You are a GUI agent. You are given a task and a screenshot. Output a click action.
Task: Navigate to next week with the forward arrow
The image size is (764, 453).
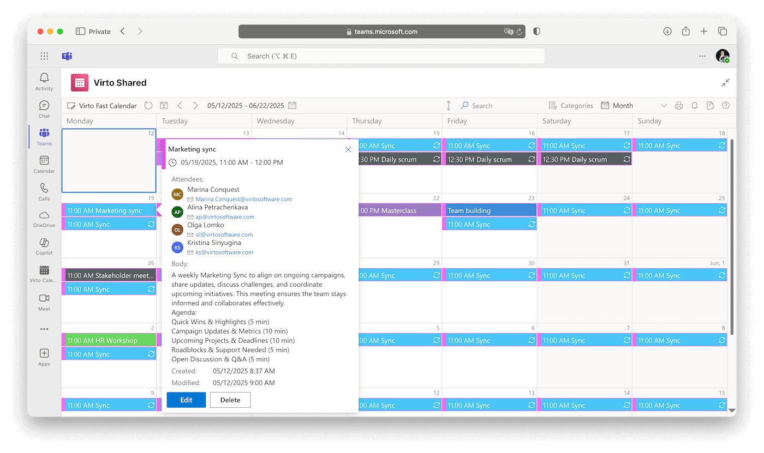click(x=195, y=105)
